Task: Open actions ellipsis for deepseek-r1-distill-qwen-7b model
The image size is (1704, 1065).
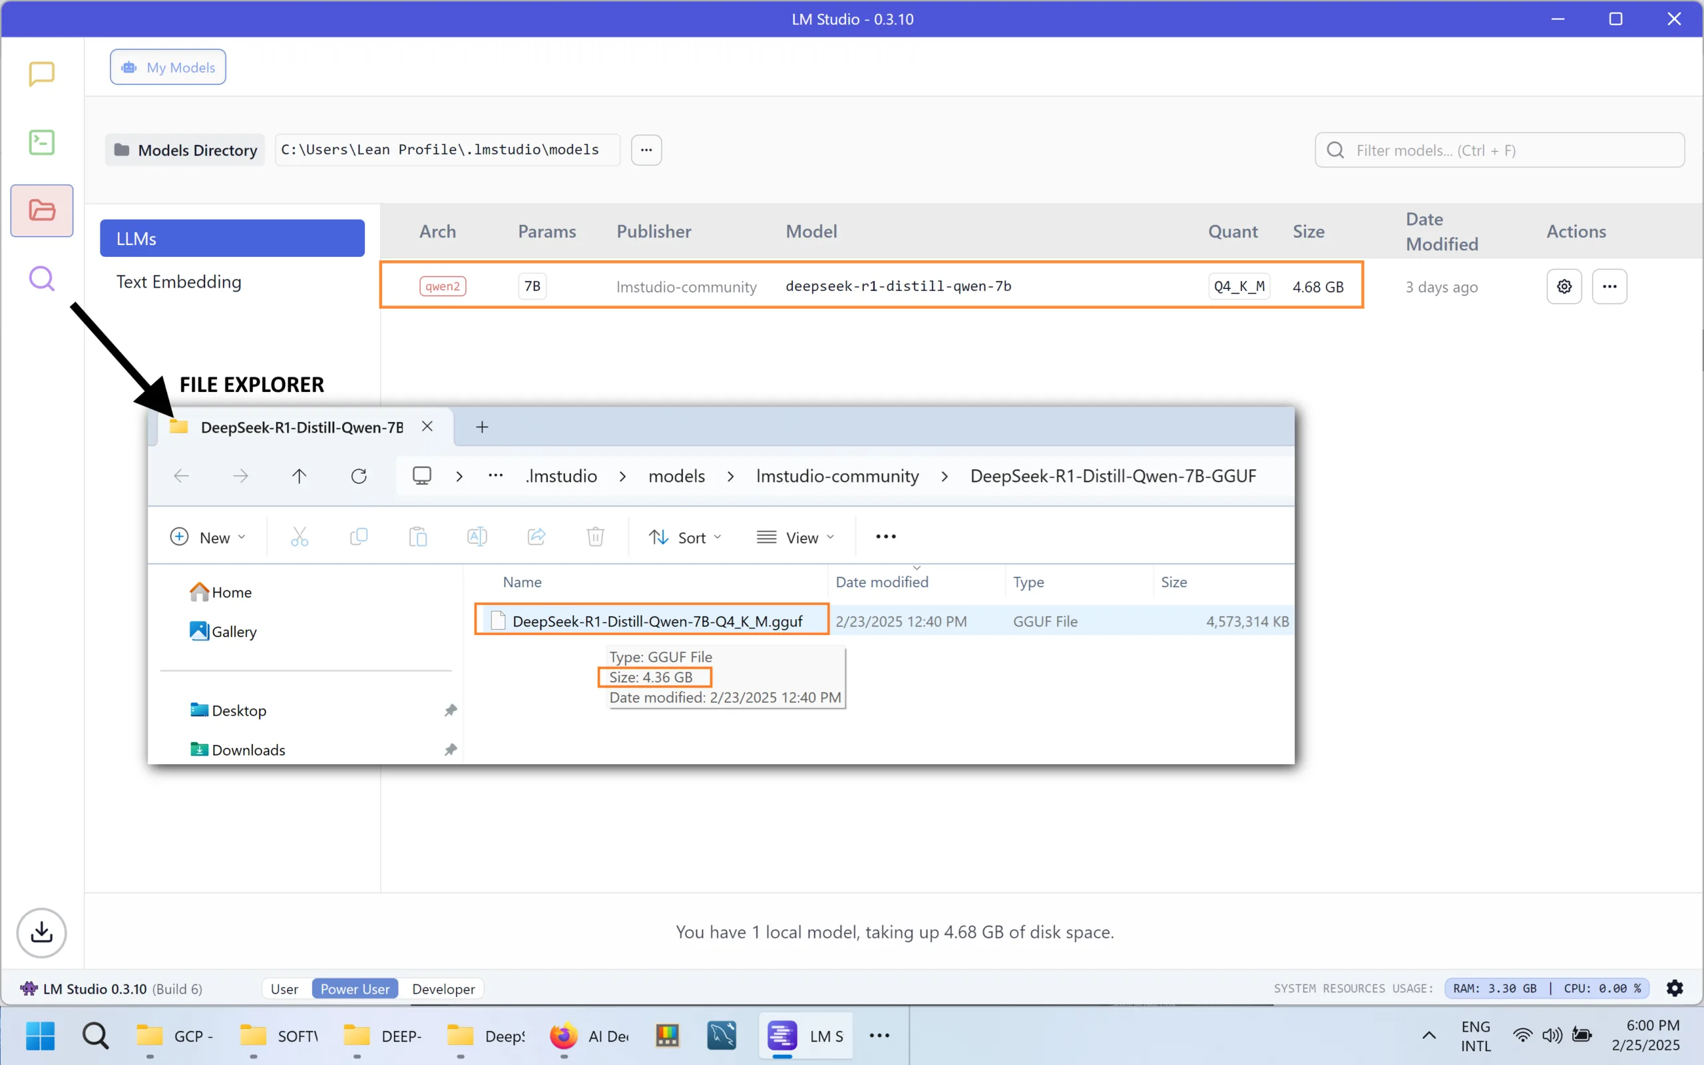Action: pos(1609,287)
